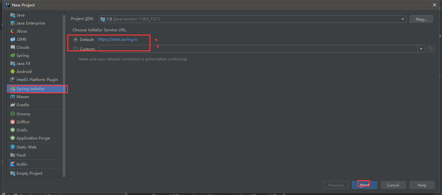Click the Previous button

pos(336,185)
